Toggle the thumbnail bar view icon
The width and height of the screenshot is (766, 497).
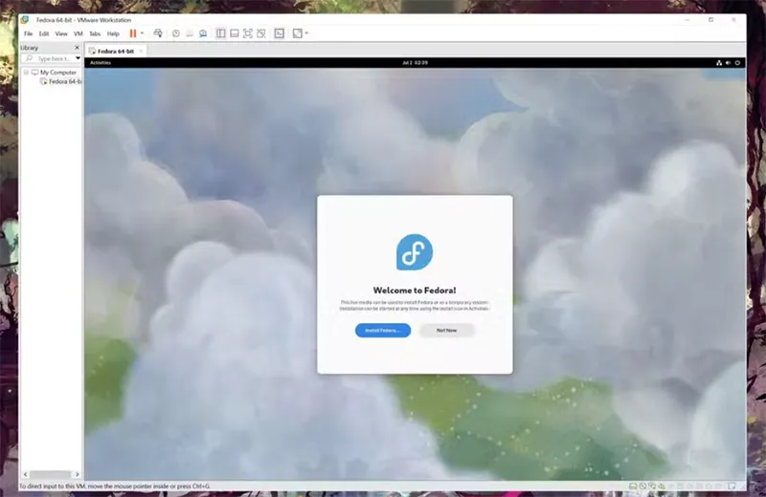(235, 33)
